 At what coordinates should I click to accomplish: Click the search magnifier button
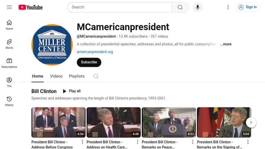click(x=180, y=7)
